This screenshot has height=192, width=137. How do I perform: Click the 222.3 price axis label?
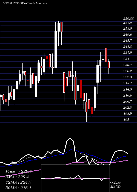[x=128, y=77]
